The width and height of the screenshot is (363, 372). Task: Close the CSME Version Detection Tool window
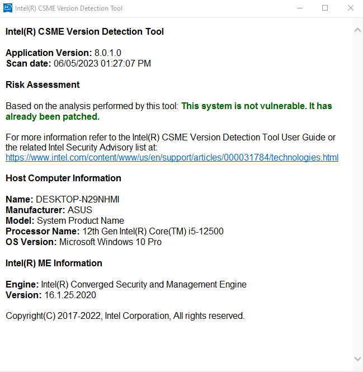350,8
